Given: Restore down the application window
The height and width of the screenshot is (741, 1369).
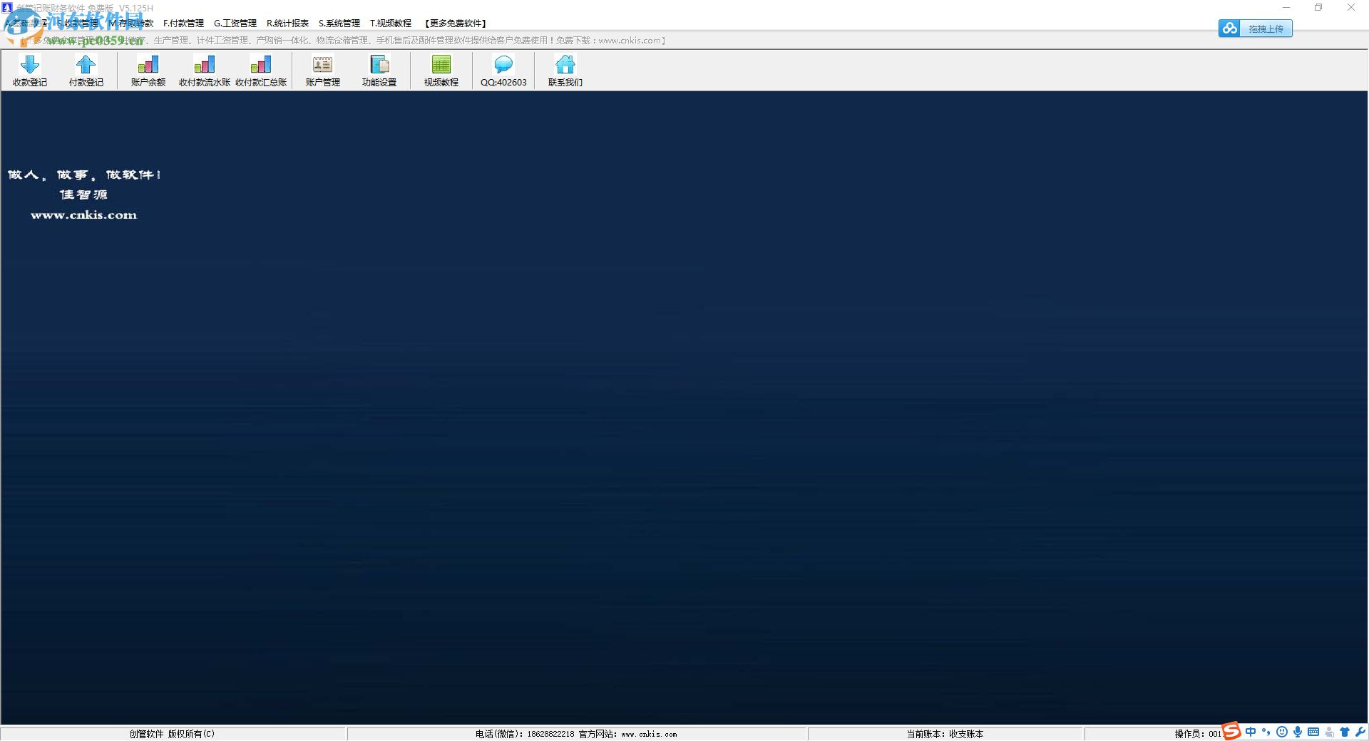Looking at the screenshot, I should pyautogui.click(x=1318, y=8).
